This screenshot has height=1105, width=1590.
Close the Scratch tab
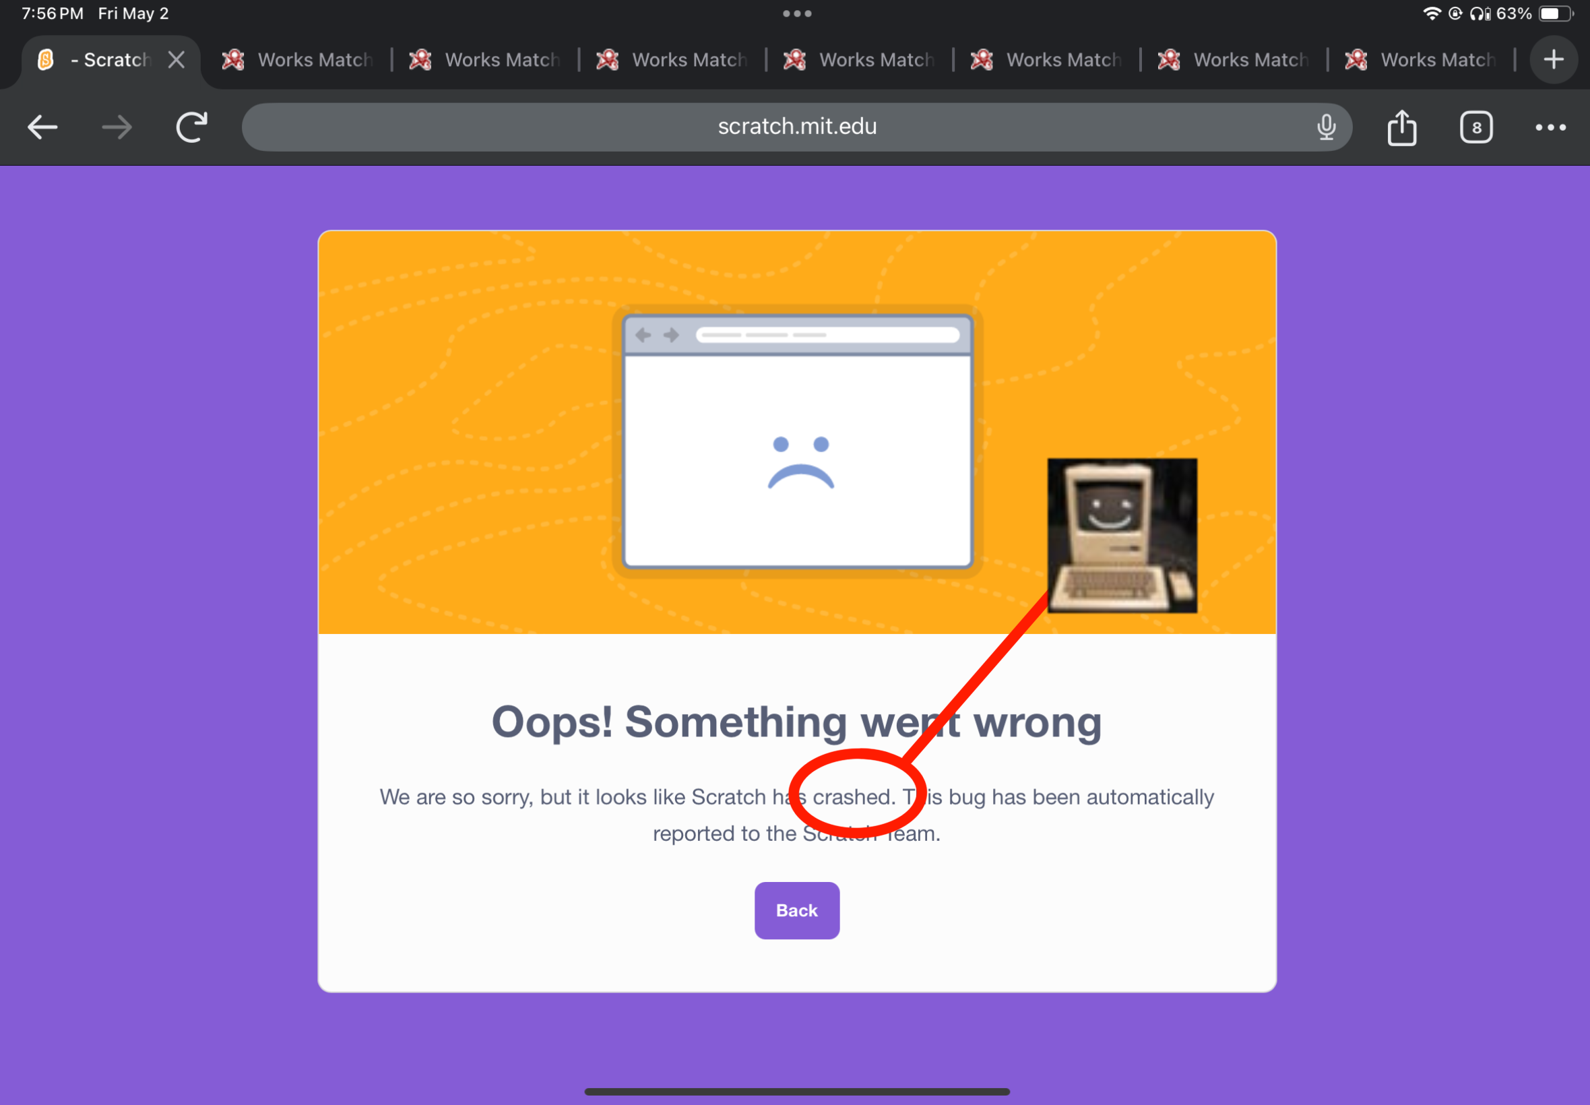pos(177,59)
